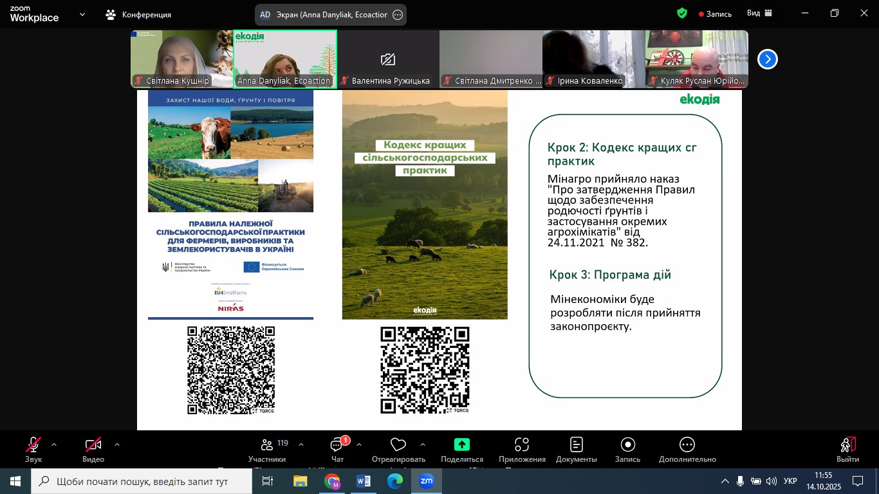Select Anna Danyliak's video thumbnail

284,59
